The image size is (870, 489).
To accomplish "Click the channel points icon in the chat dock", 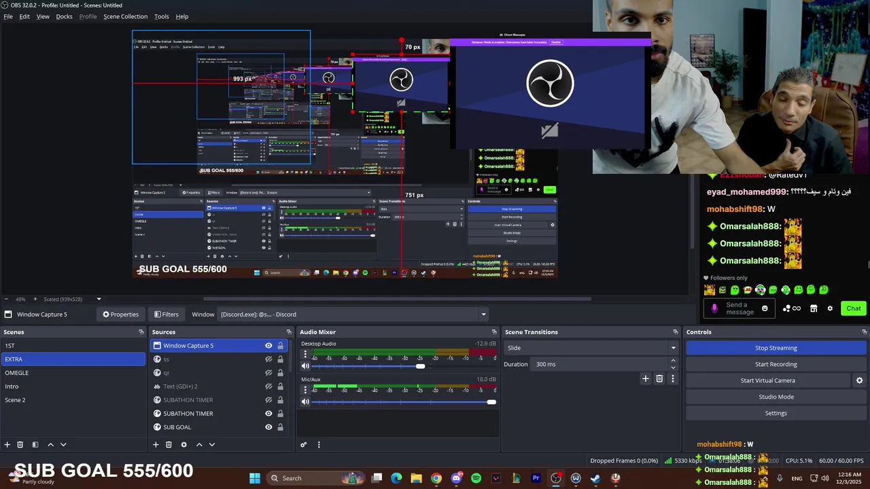I will (792, 308).
